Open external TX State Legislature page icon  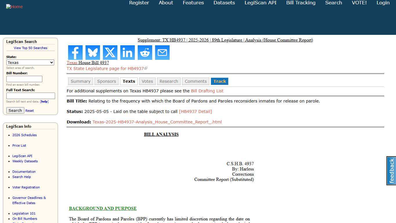click(146, 68)
